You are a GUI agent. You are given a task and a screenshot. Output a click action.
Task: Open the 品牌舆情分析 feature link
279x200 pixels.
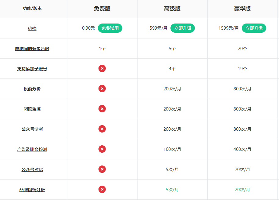click(32, 190)
